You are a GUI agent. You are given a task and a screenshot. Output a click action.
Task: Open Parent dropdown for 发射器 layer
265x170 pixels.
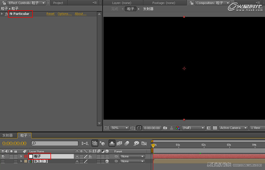point(132,161)
